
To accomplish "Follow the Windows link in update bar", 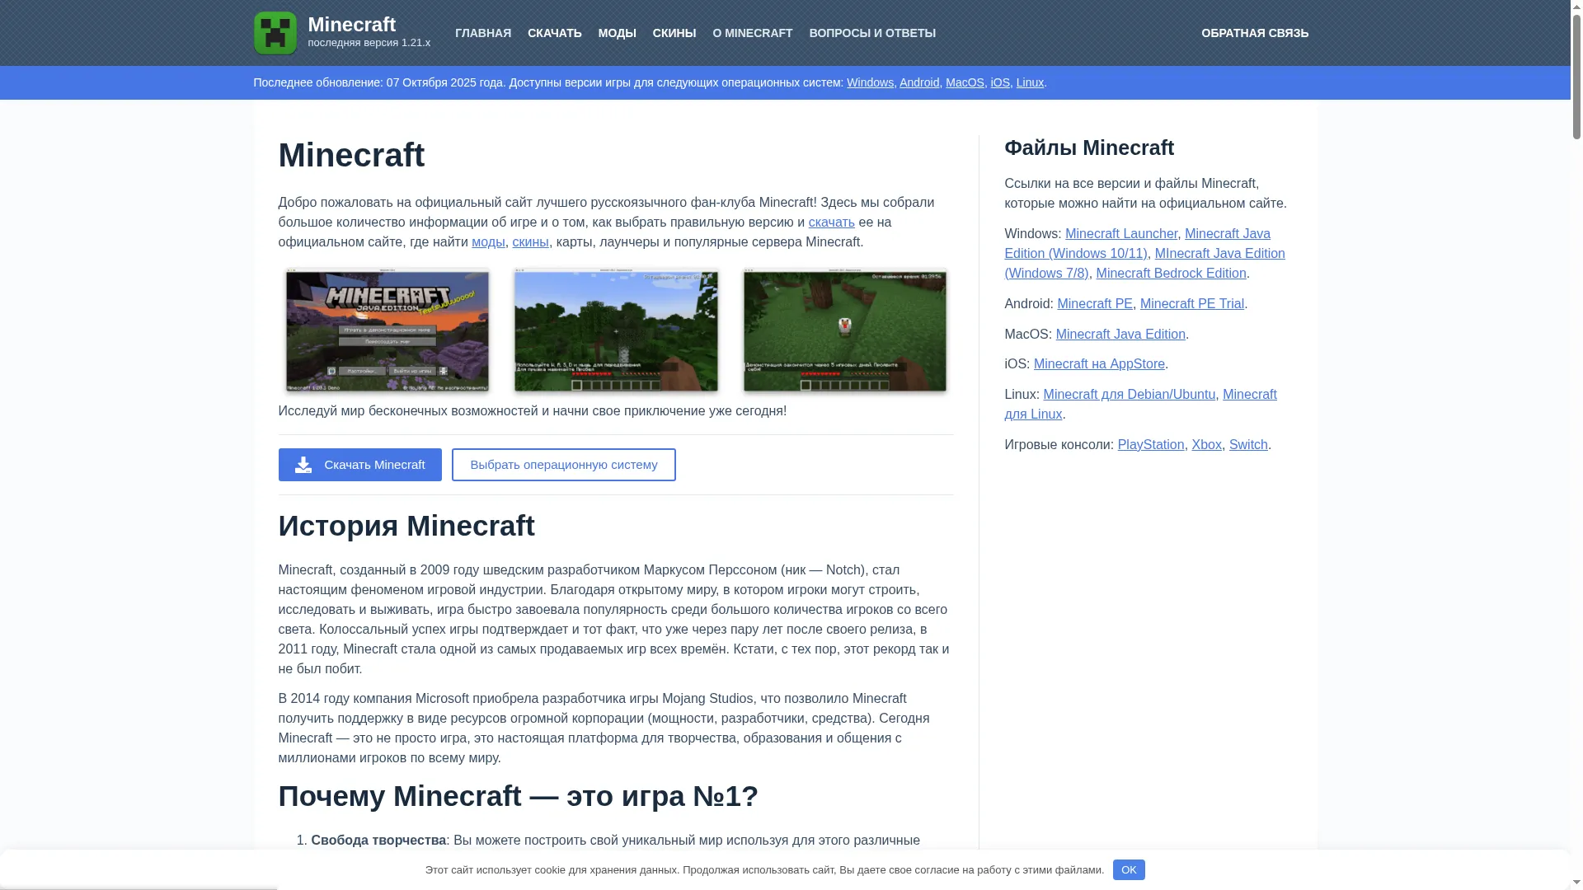I will coord(870,82).
